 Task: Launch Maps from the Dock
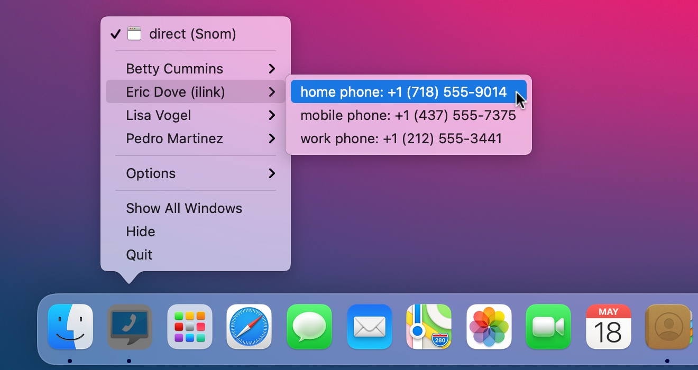tap(429, 327)
